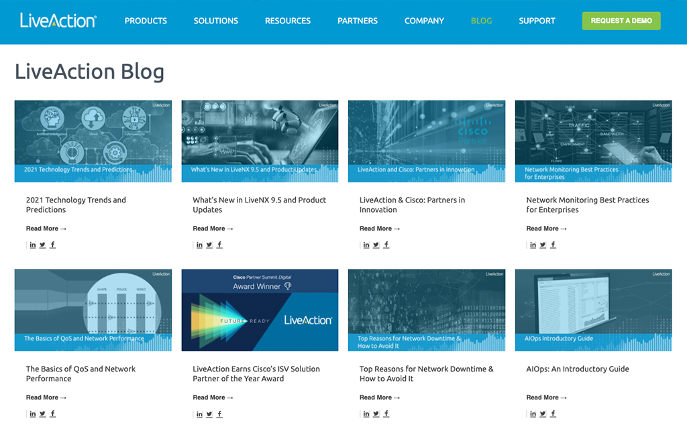Share LiveAction & Cisco post on Twitter
Screen dimensions: 687x429
pyautogui.click(x=376, y=245)
